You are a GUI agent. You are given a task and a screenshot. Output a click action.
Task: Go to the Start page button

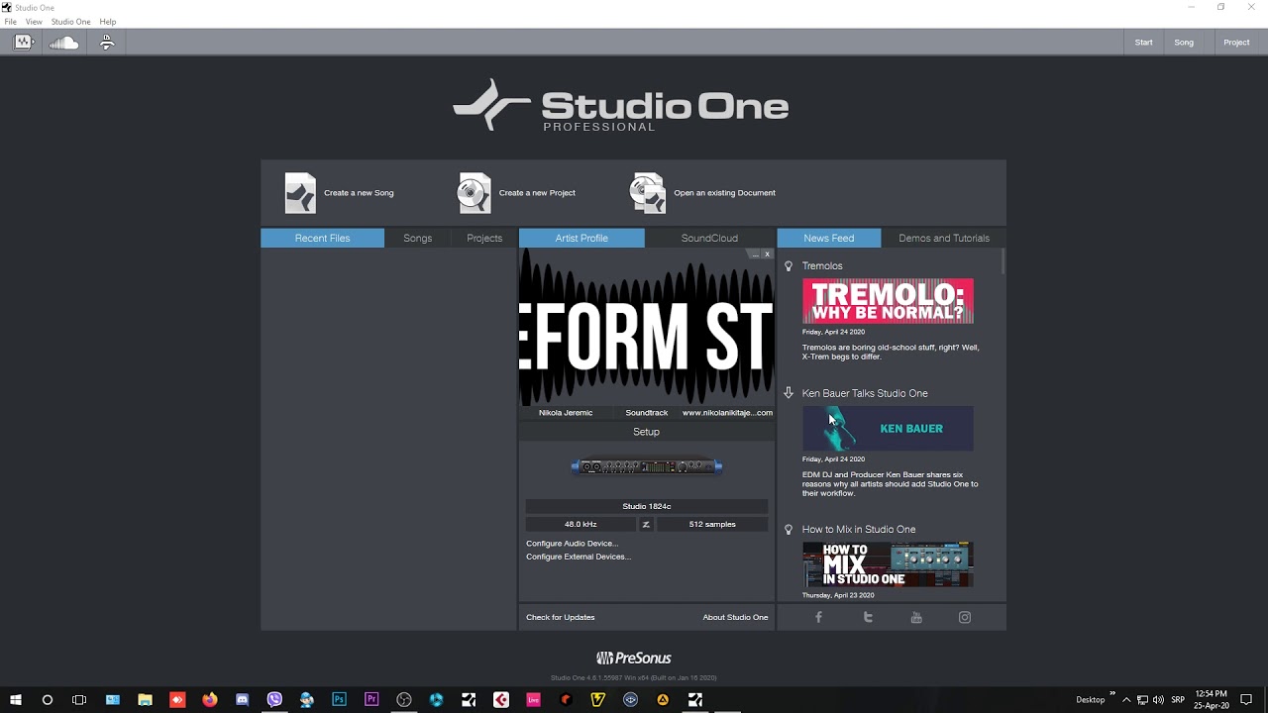coord(1143,43)
